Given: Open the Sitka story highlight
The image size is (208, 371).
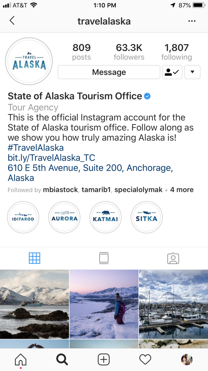Looking at the screenshot, I should click(147, 217).
